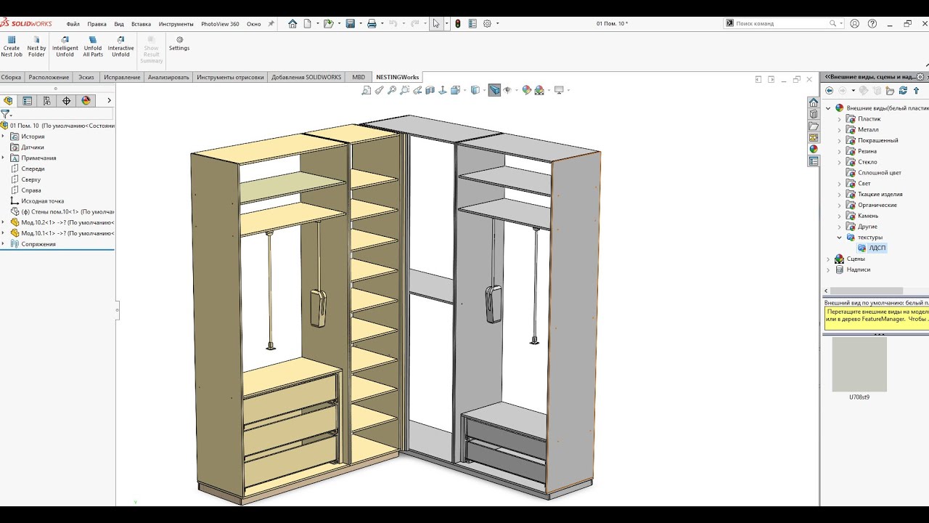The width and height of the screenshot is (929, 523).
Task: Select U708st9 appearance swatch
Action: (x=859, y=365)
